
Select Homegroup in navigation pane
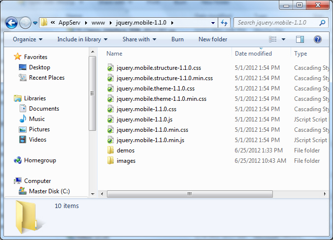(40, 160)
